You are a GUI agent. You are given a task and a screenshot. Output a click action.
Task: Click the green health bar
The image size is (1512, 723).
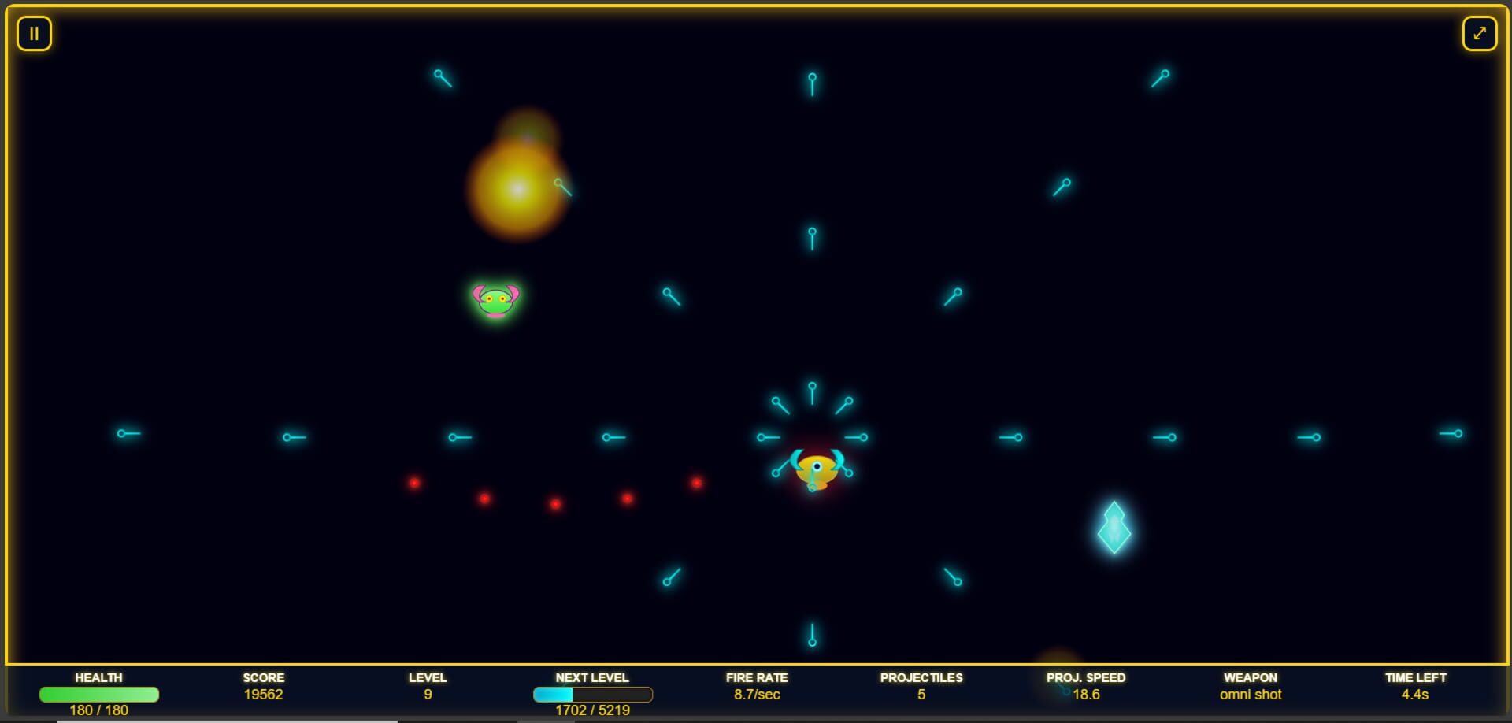click(99, 695)
